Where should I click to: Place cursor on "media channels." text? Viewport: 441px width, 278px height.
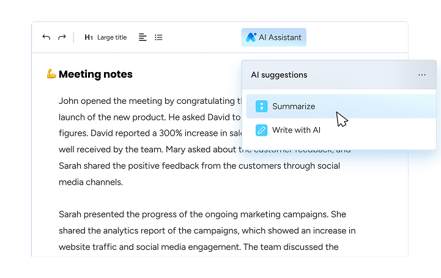(x=91, y=182)
